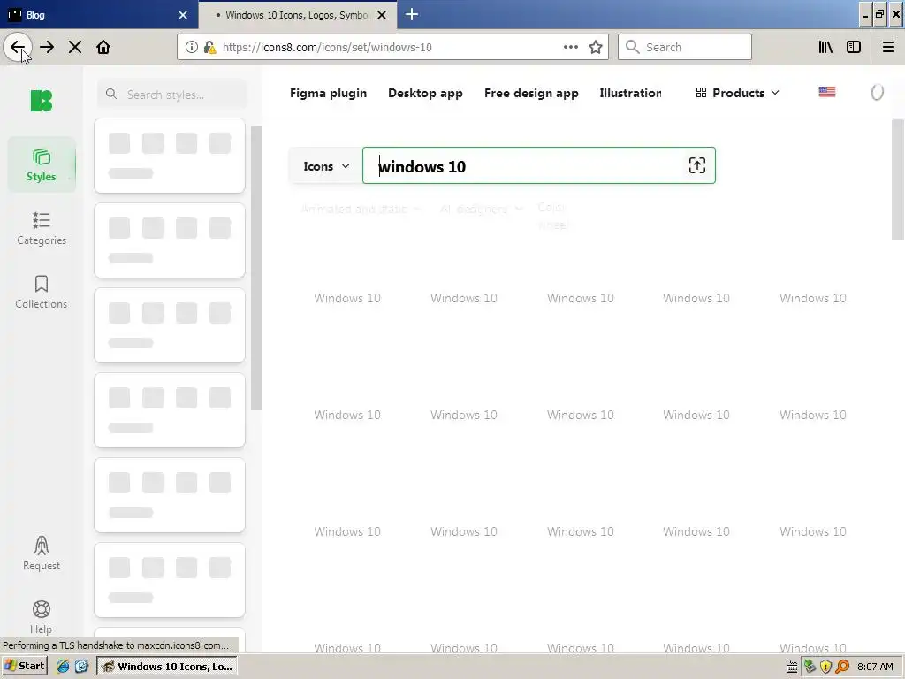Image resolution: width=905 pixels, height=679 pixels.
Task: Click the Color wheel filter
Action: 552,216
